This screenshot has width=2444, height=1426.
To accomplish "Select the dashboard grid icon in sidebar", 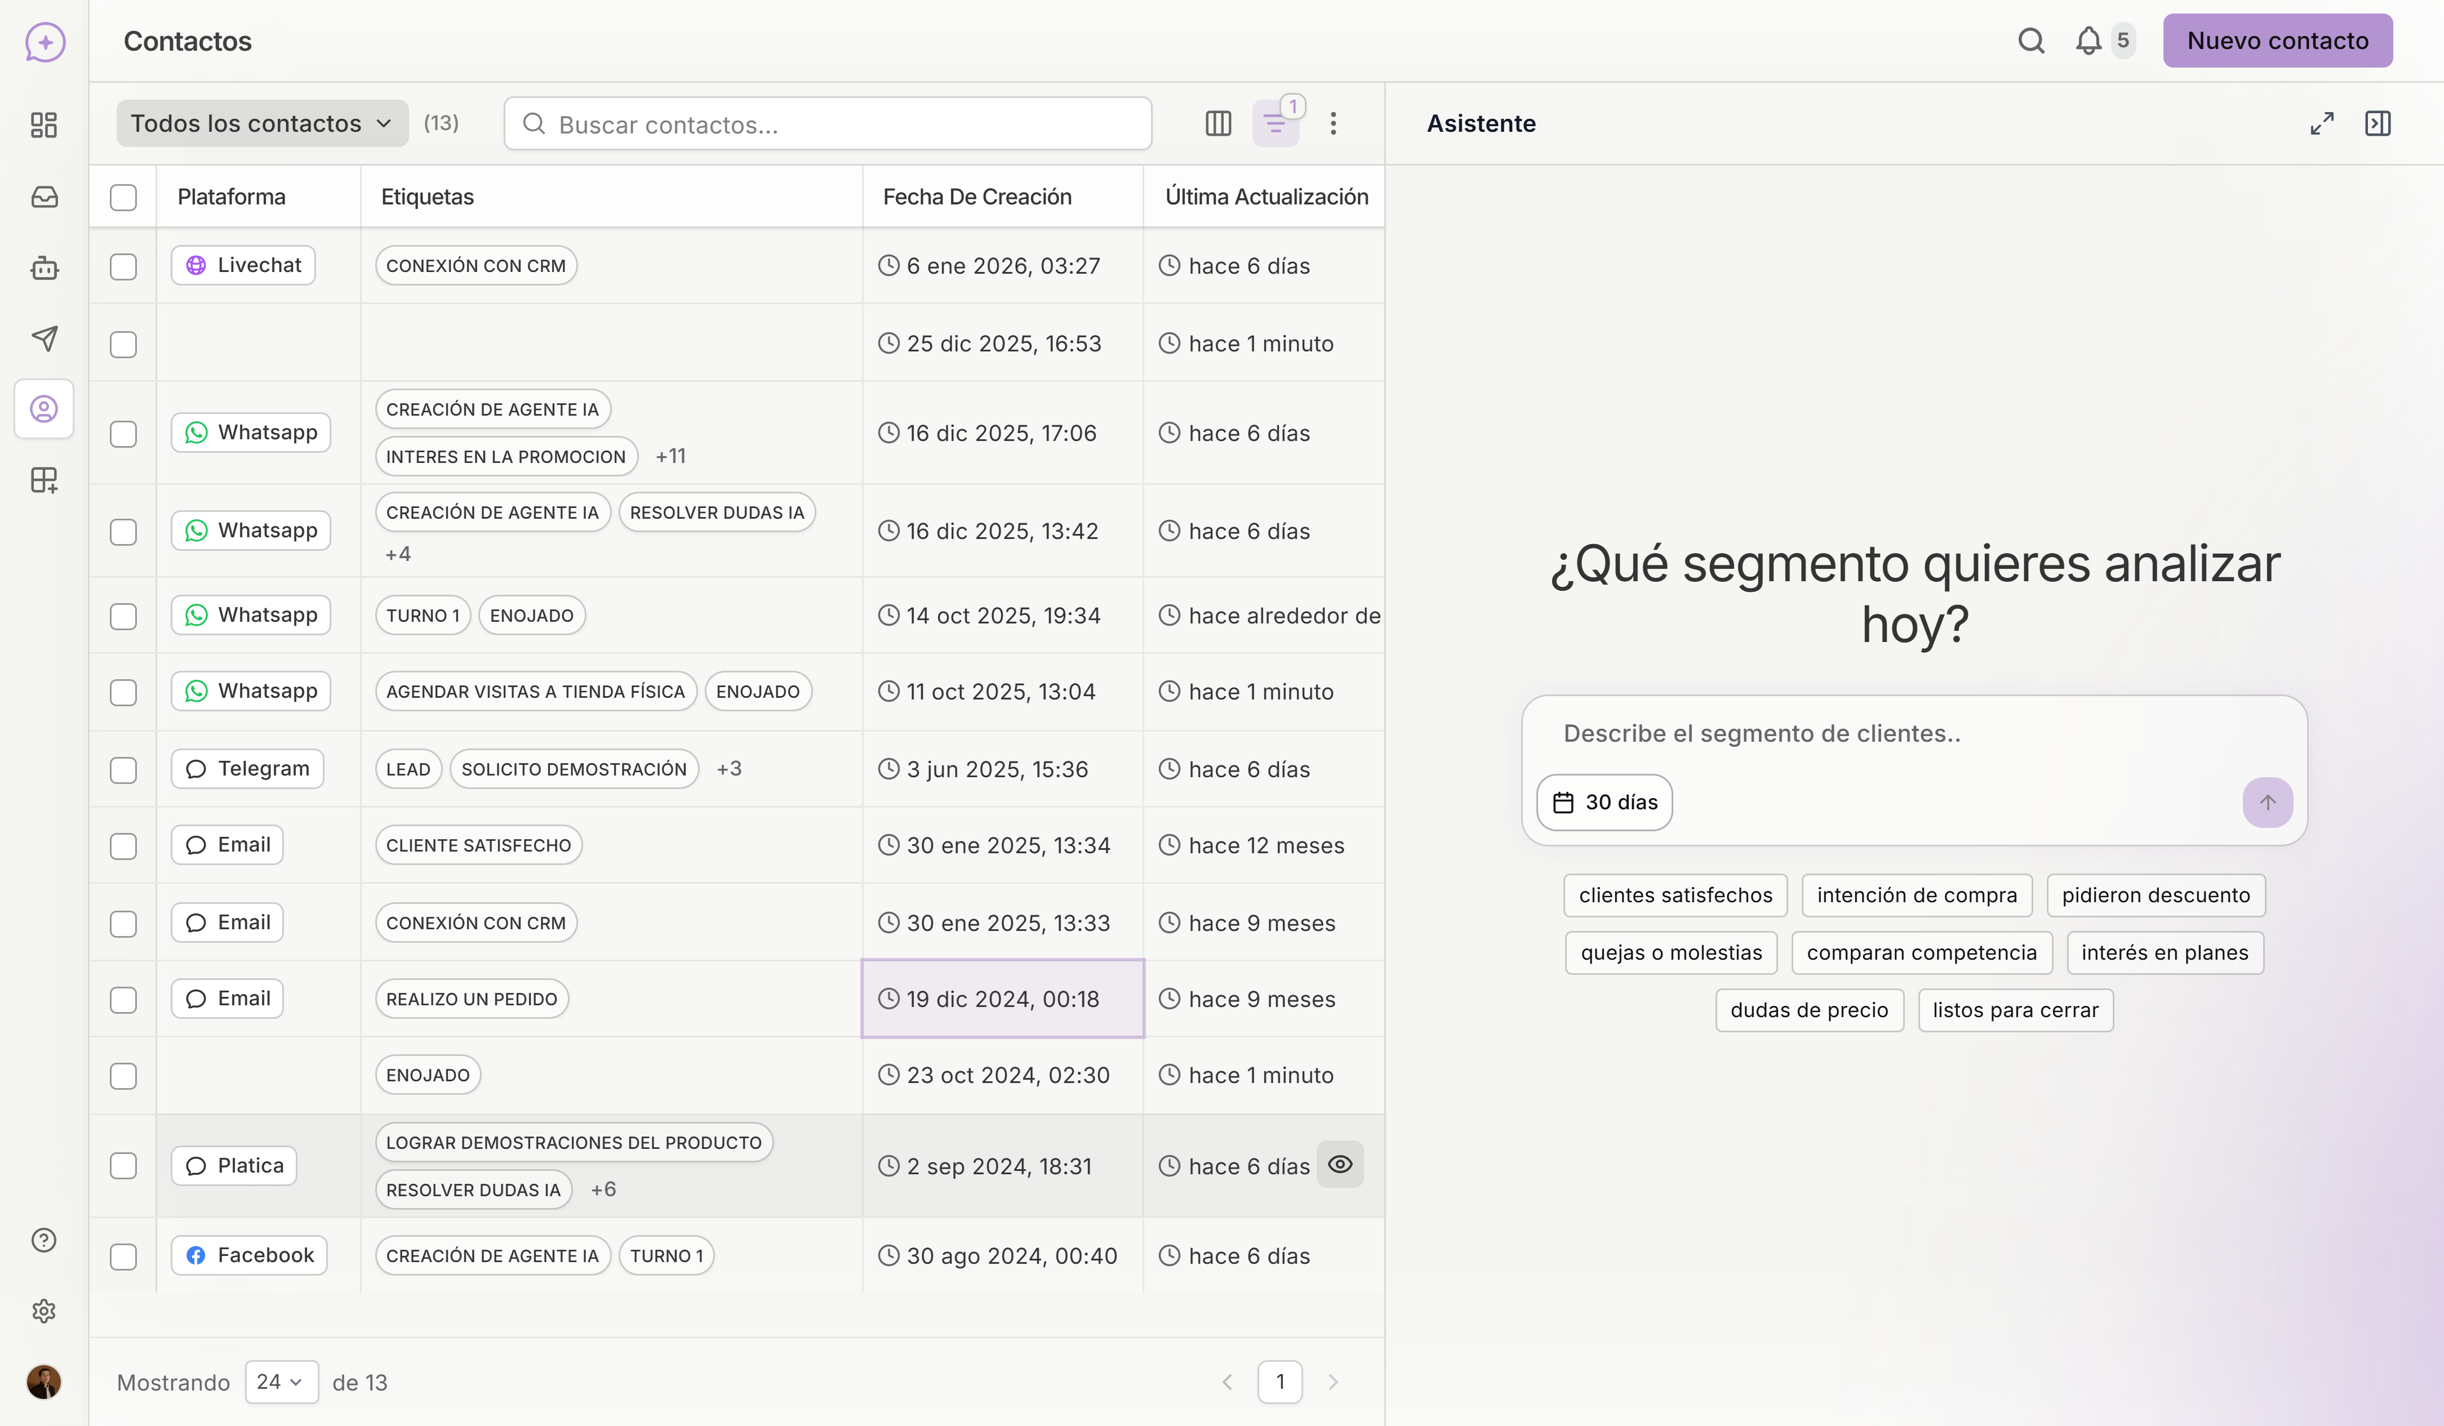I will coord(43,124).
